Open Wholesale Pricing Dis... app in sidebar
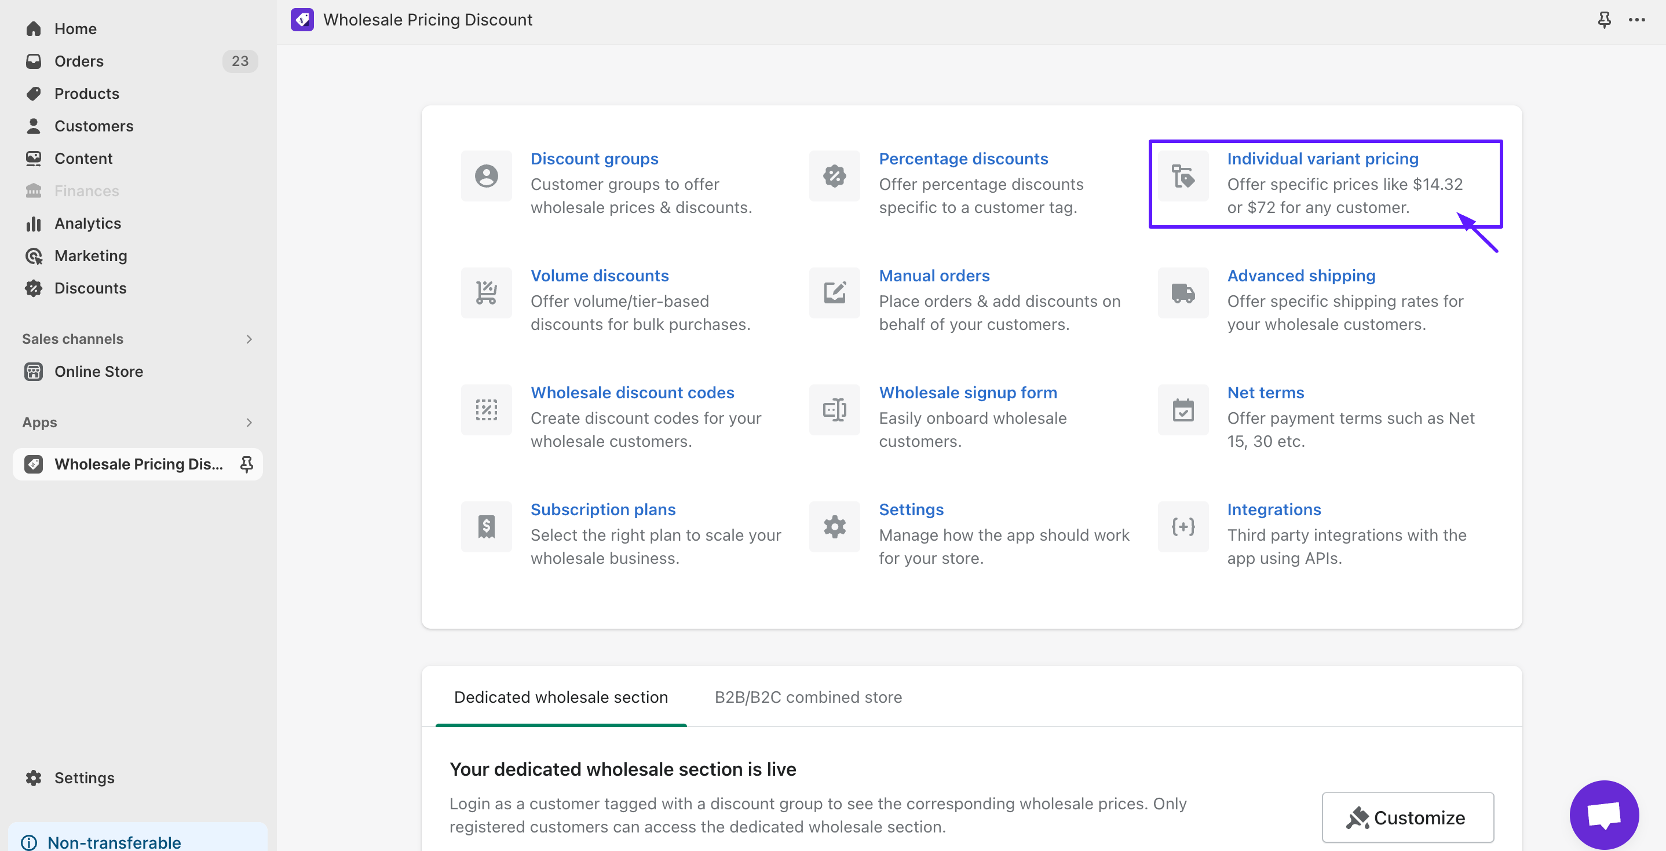 pyautogui.click(x=137, y=464)
